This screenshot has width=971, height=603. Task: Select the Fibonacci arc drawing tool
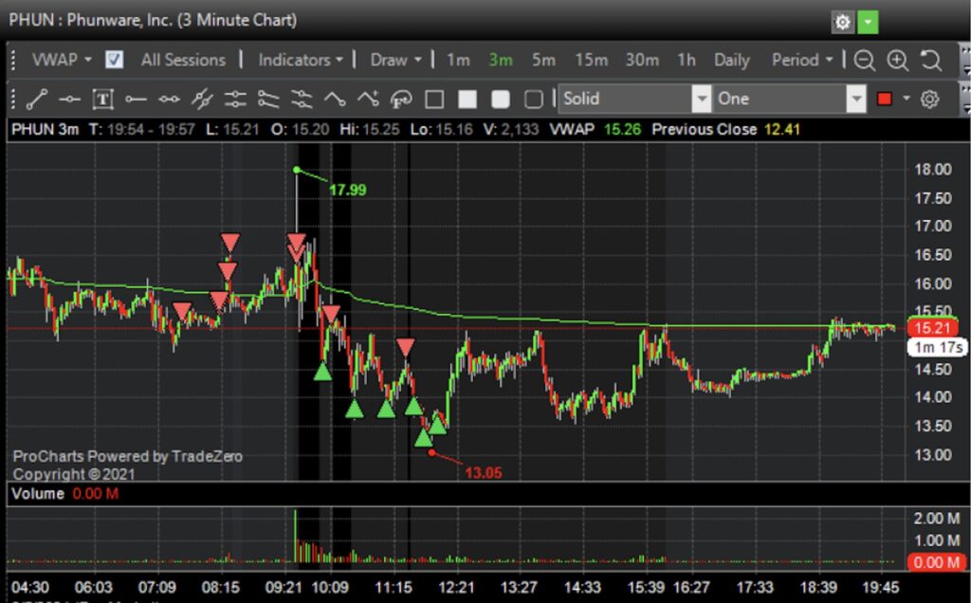[x=401, y=99]
